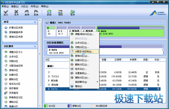This screenshot has width=169, height=109.
Task: Open the 帮助(H) menu
Action: pos(45,6)
